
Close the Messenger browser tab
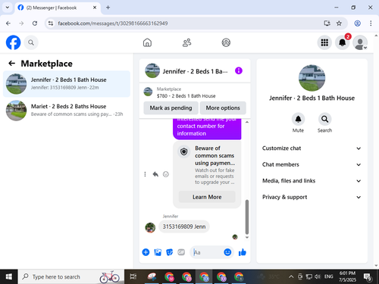[x=95, y=8]
